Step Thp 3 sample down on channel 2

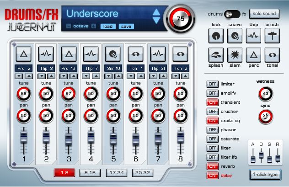coord(42,76)
